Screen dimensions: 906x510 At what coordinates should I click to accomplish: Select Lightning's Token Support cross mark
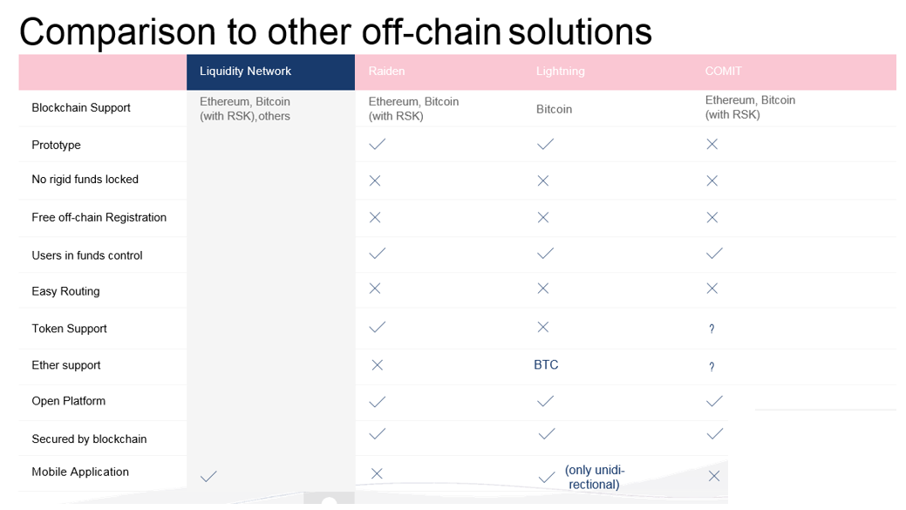click(x=543, y=327)
